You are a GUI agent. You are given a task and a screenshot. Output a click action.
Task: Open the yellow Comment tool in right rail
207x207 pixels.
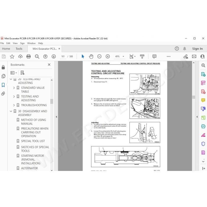tap(203, 100)
